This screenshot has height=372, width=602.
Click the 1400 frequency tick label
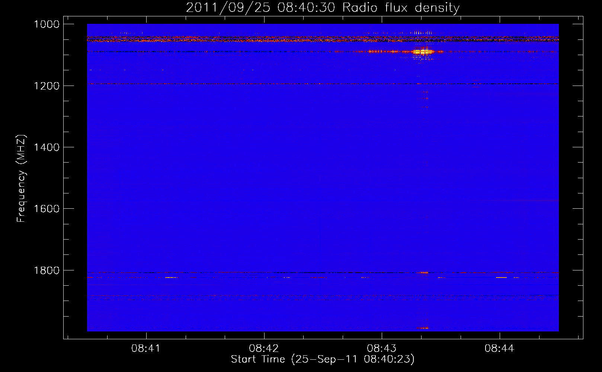point(47,147)
